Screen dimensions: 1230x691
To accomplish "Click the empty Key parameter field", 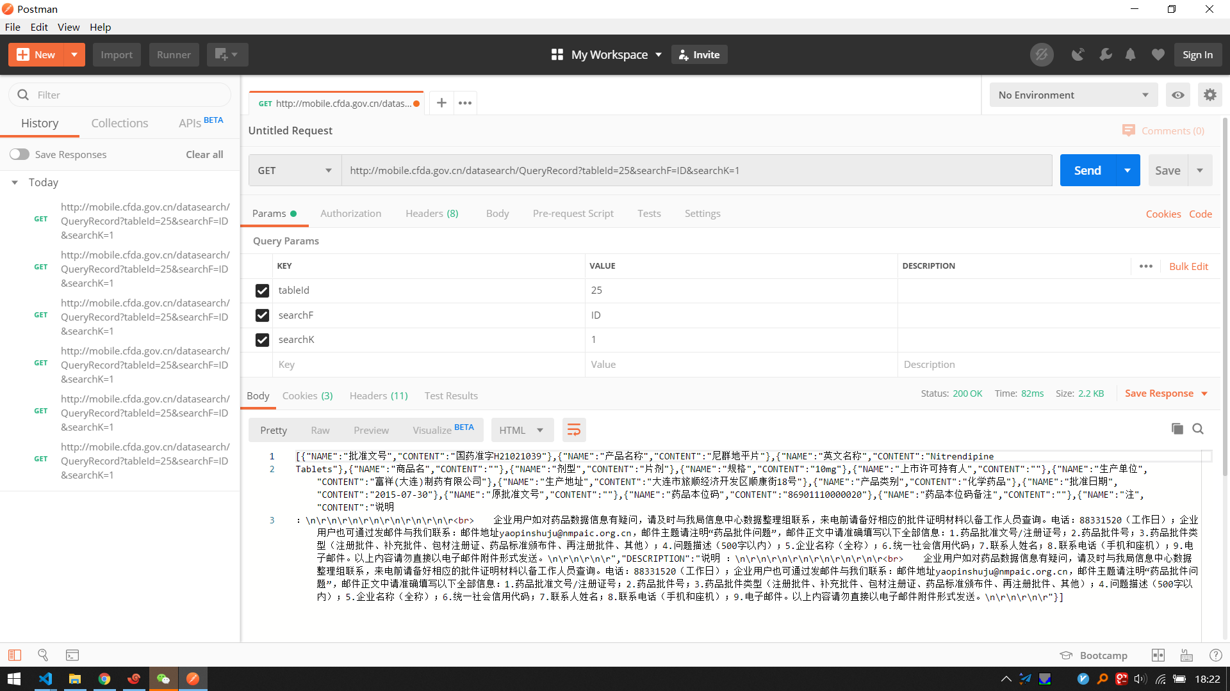I will [x=429, y=365].
